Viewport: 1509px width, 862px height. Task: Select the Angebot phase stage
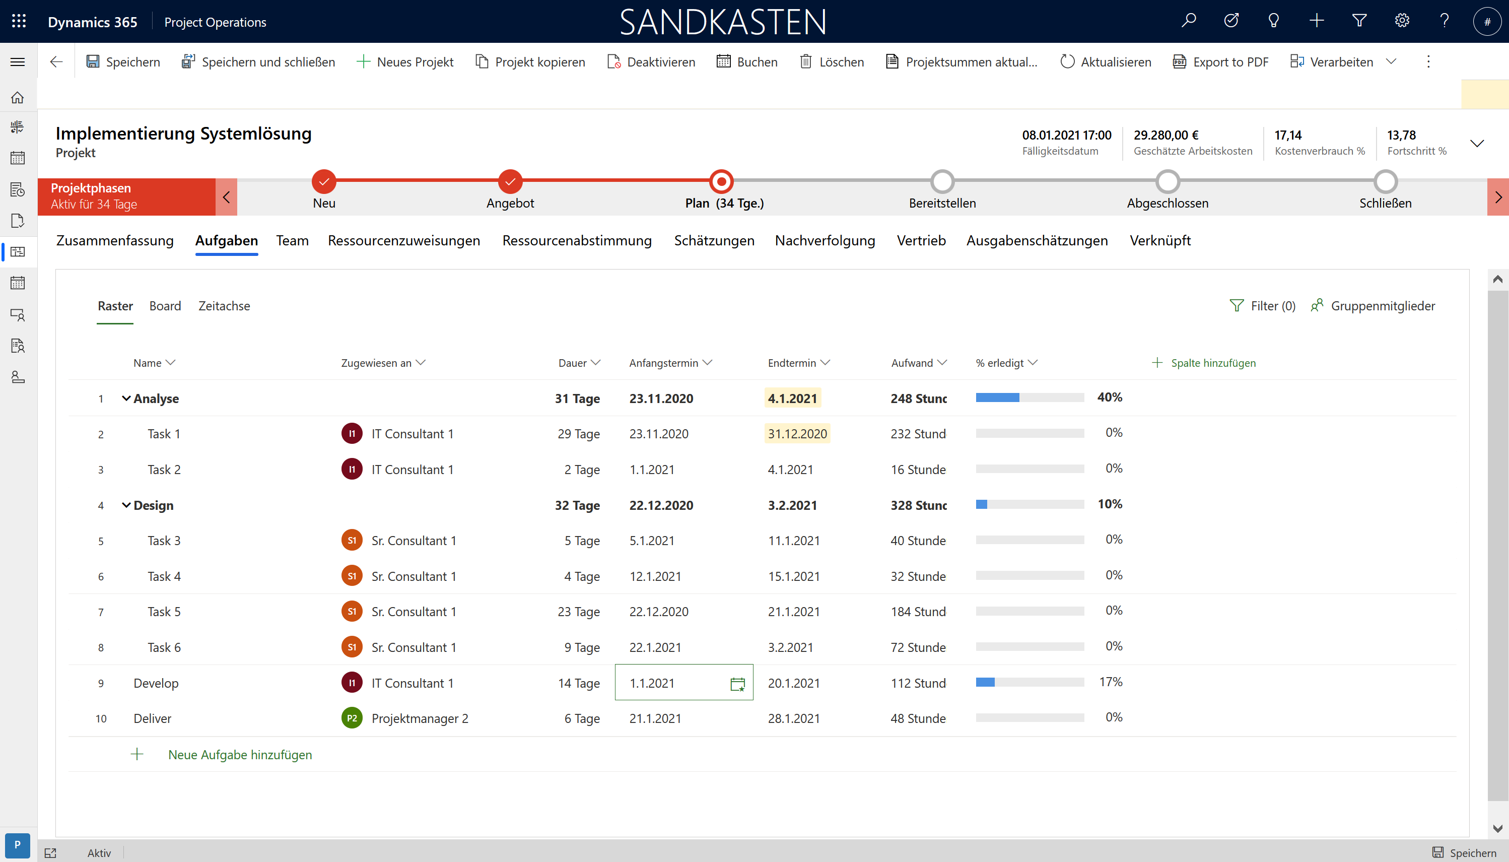pos(510,182)
